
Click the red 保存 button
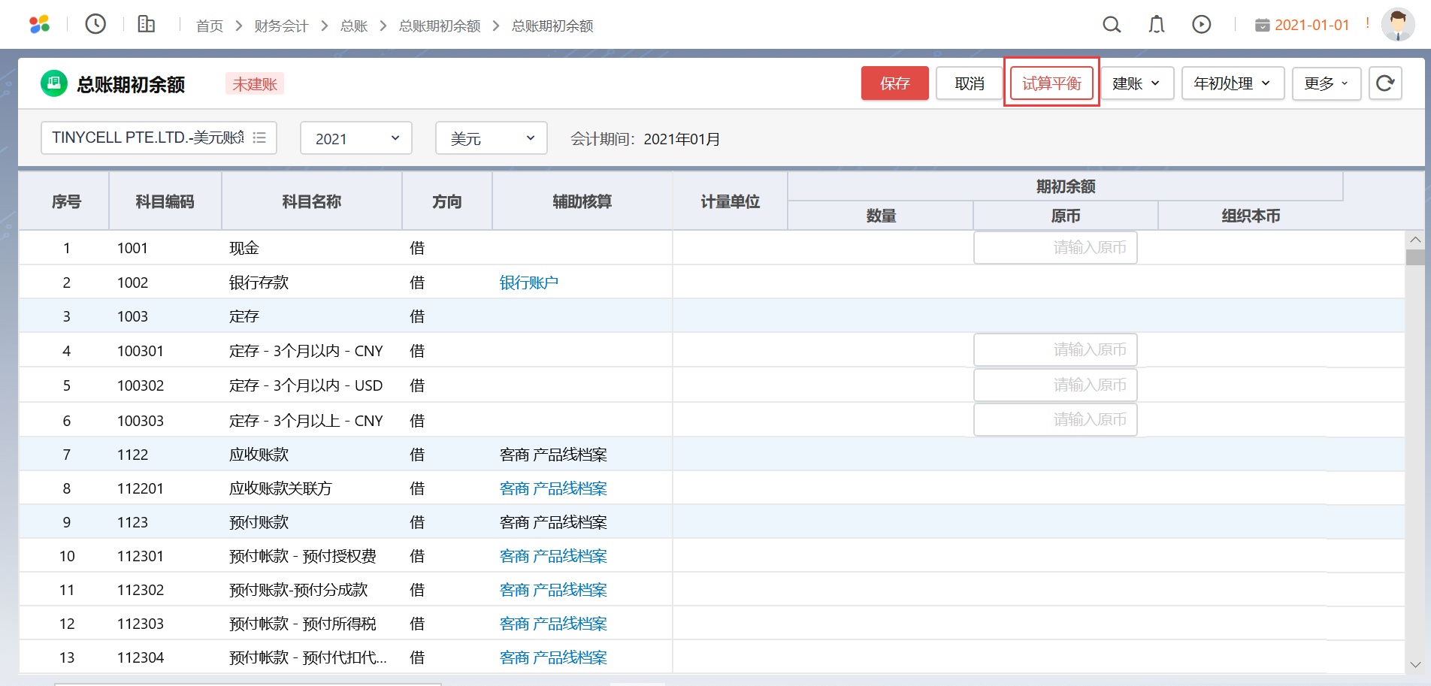[x=894, y=83]
